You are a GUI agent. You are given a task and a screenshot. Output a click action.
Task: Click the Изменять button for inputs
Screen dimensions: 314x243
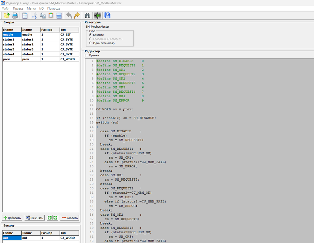tap(35, 218)
